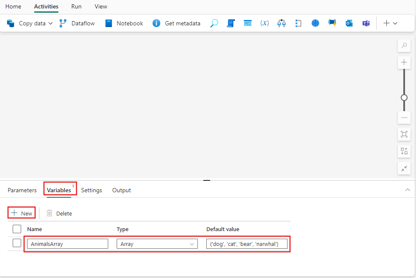
Task: Create a variable with the New button
Action: (x=21, y=213)
